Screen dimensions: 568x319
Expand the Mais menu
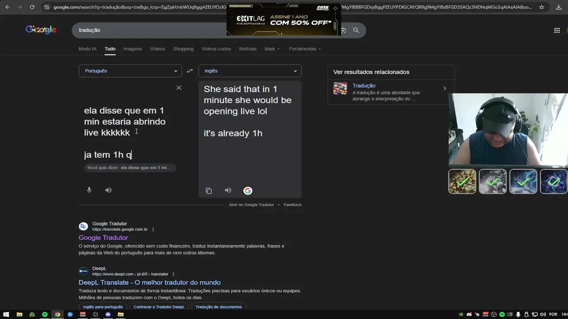coord(272,49)
